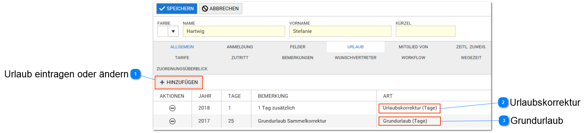Click the Farbe color swatch box
The height and width of the screenshot is (133, 586).
click(x=163, y=31)
